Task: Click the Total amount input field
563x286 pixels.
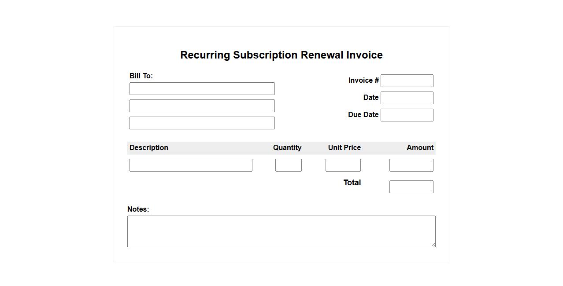Action: (411, 187)
